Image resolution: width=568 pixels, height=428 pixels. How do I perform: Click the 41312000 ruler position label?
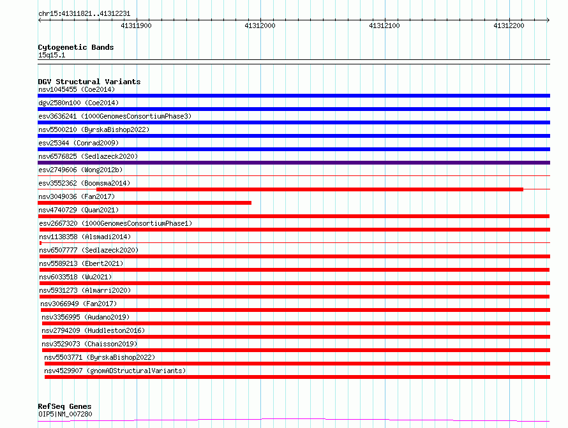point(260,26)
